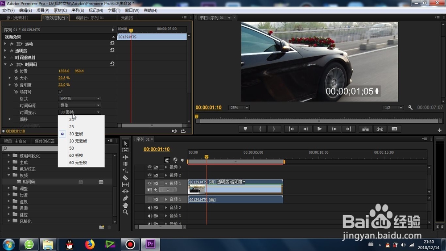Open the Format (格式) SMPTE dropdown

pos(79,99)
